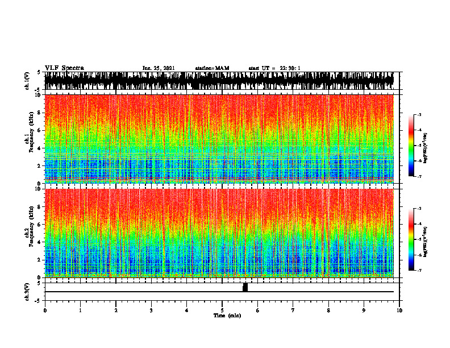Click tick label "10" on the Time axis
The image size is (450, 348).
pyautogui.click(x=399, y=310)
